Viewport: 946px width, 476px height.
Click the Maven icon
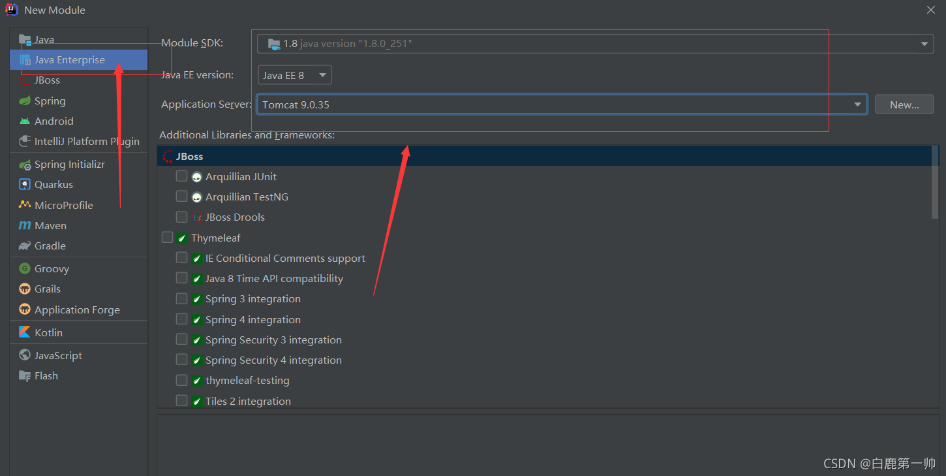click(x=25, y=225)
